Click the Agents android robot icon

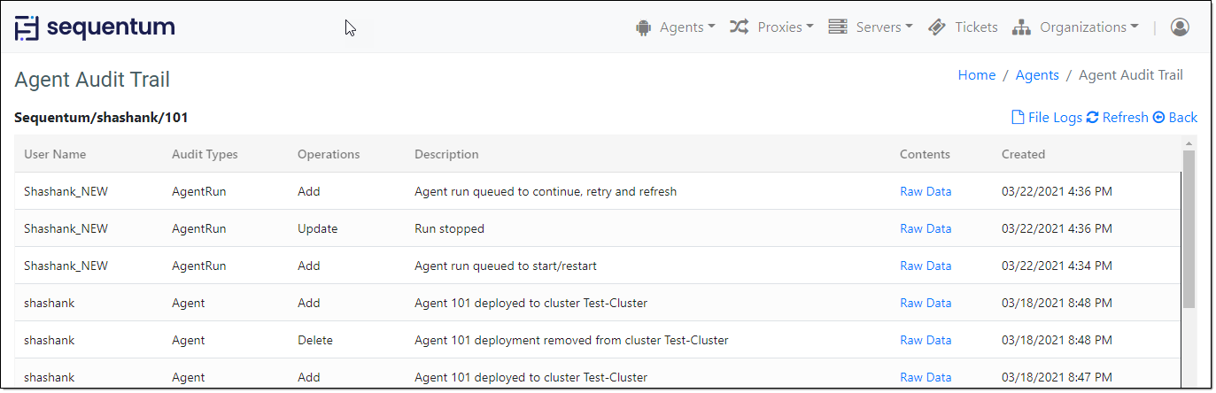click(x=643, y=27)
